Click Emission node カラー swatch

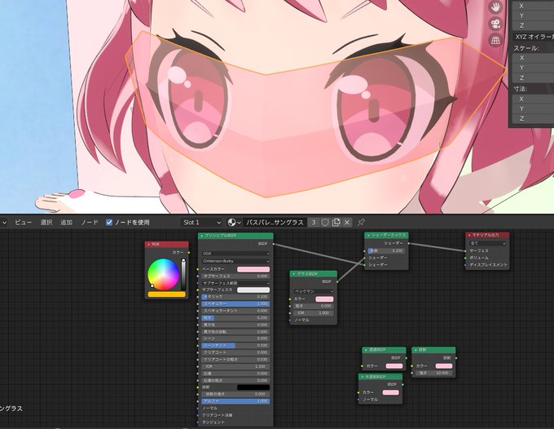444,366
